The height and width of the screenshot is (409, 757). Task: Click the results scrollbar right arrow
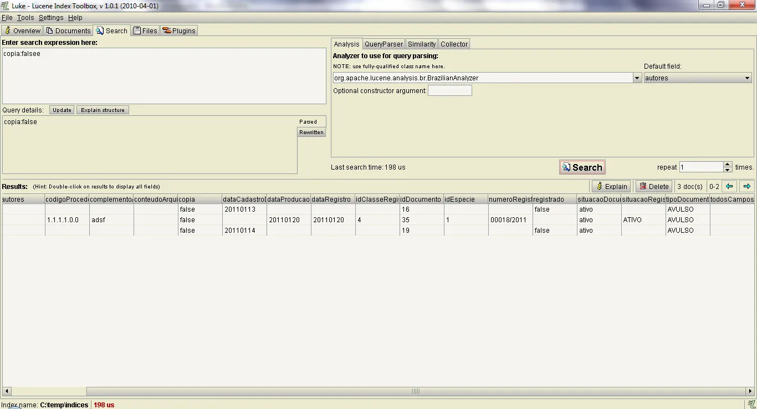[x=750, y=391]
